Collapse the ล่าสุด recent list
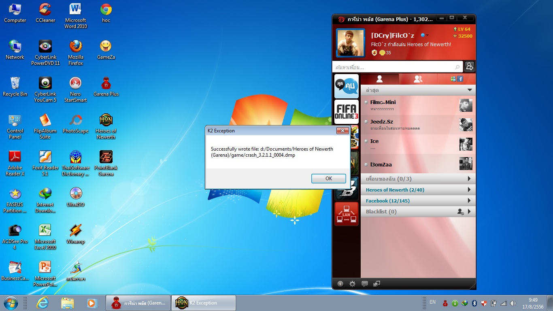Screen dimensions: 553x311 [x=470, y=90]
